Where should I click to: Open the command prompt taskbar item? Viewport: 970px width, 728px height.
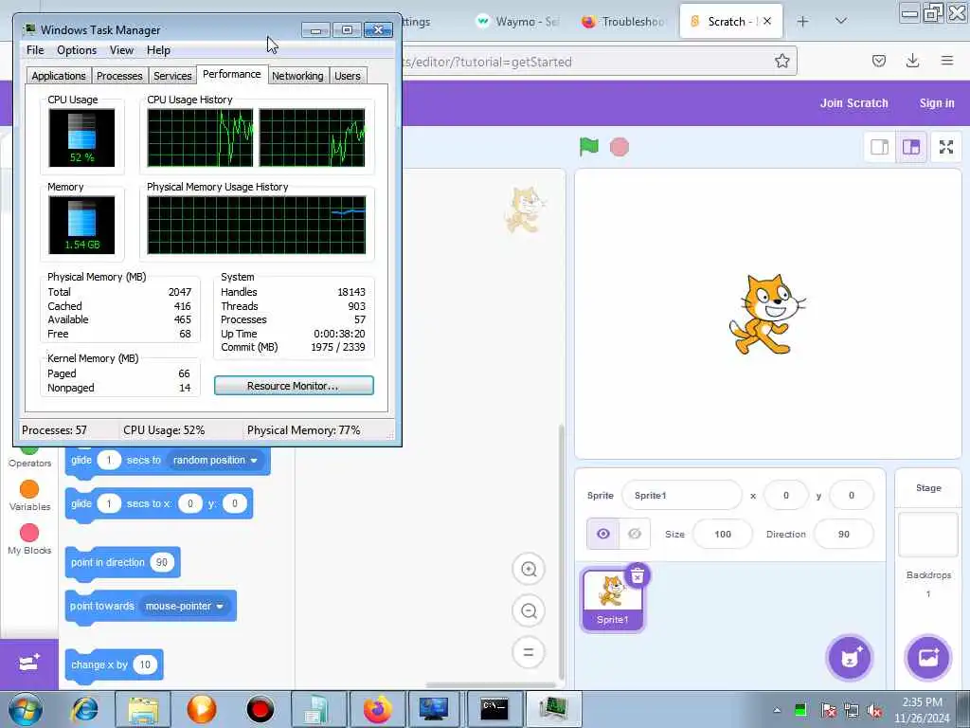point(494,709)
